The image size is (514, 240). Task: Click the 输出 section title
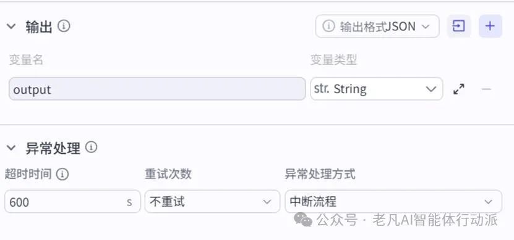(x=39, y=27)
